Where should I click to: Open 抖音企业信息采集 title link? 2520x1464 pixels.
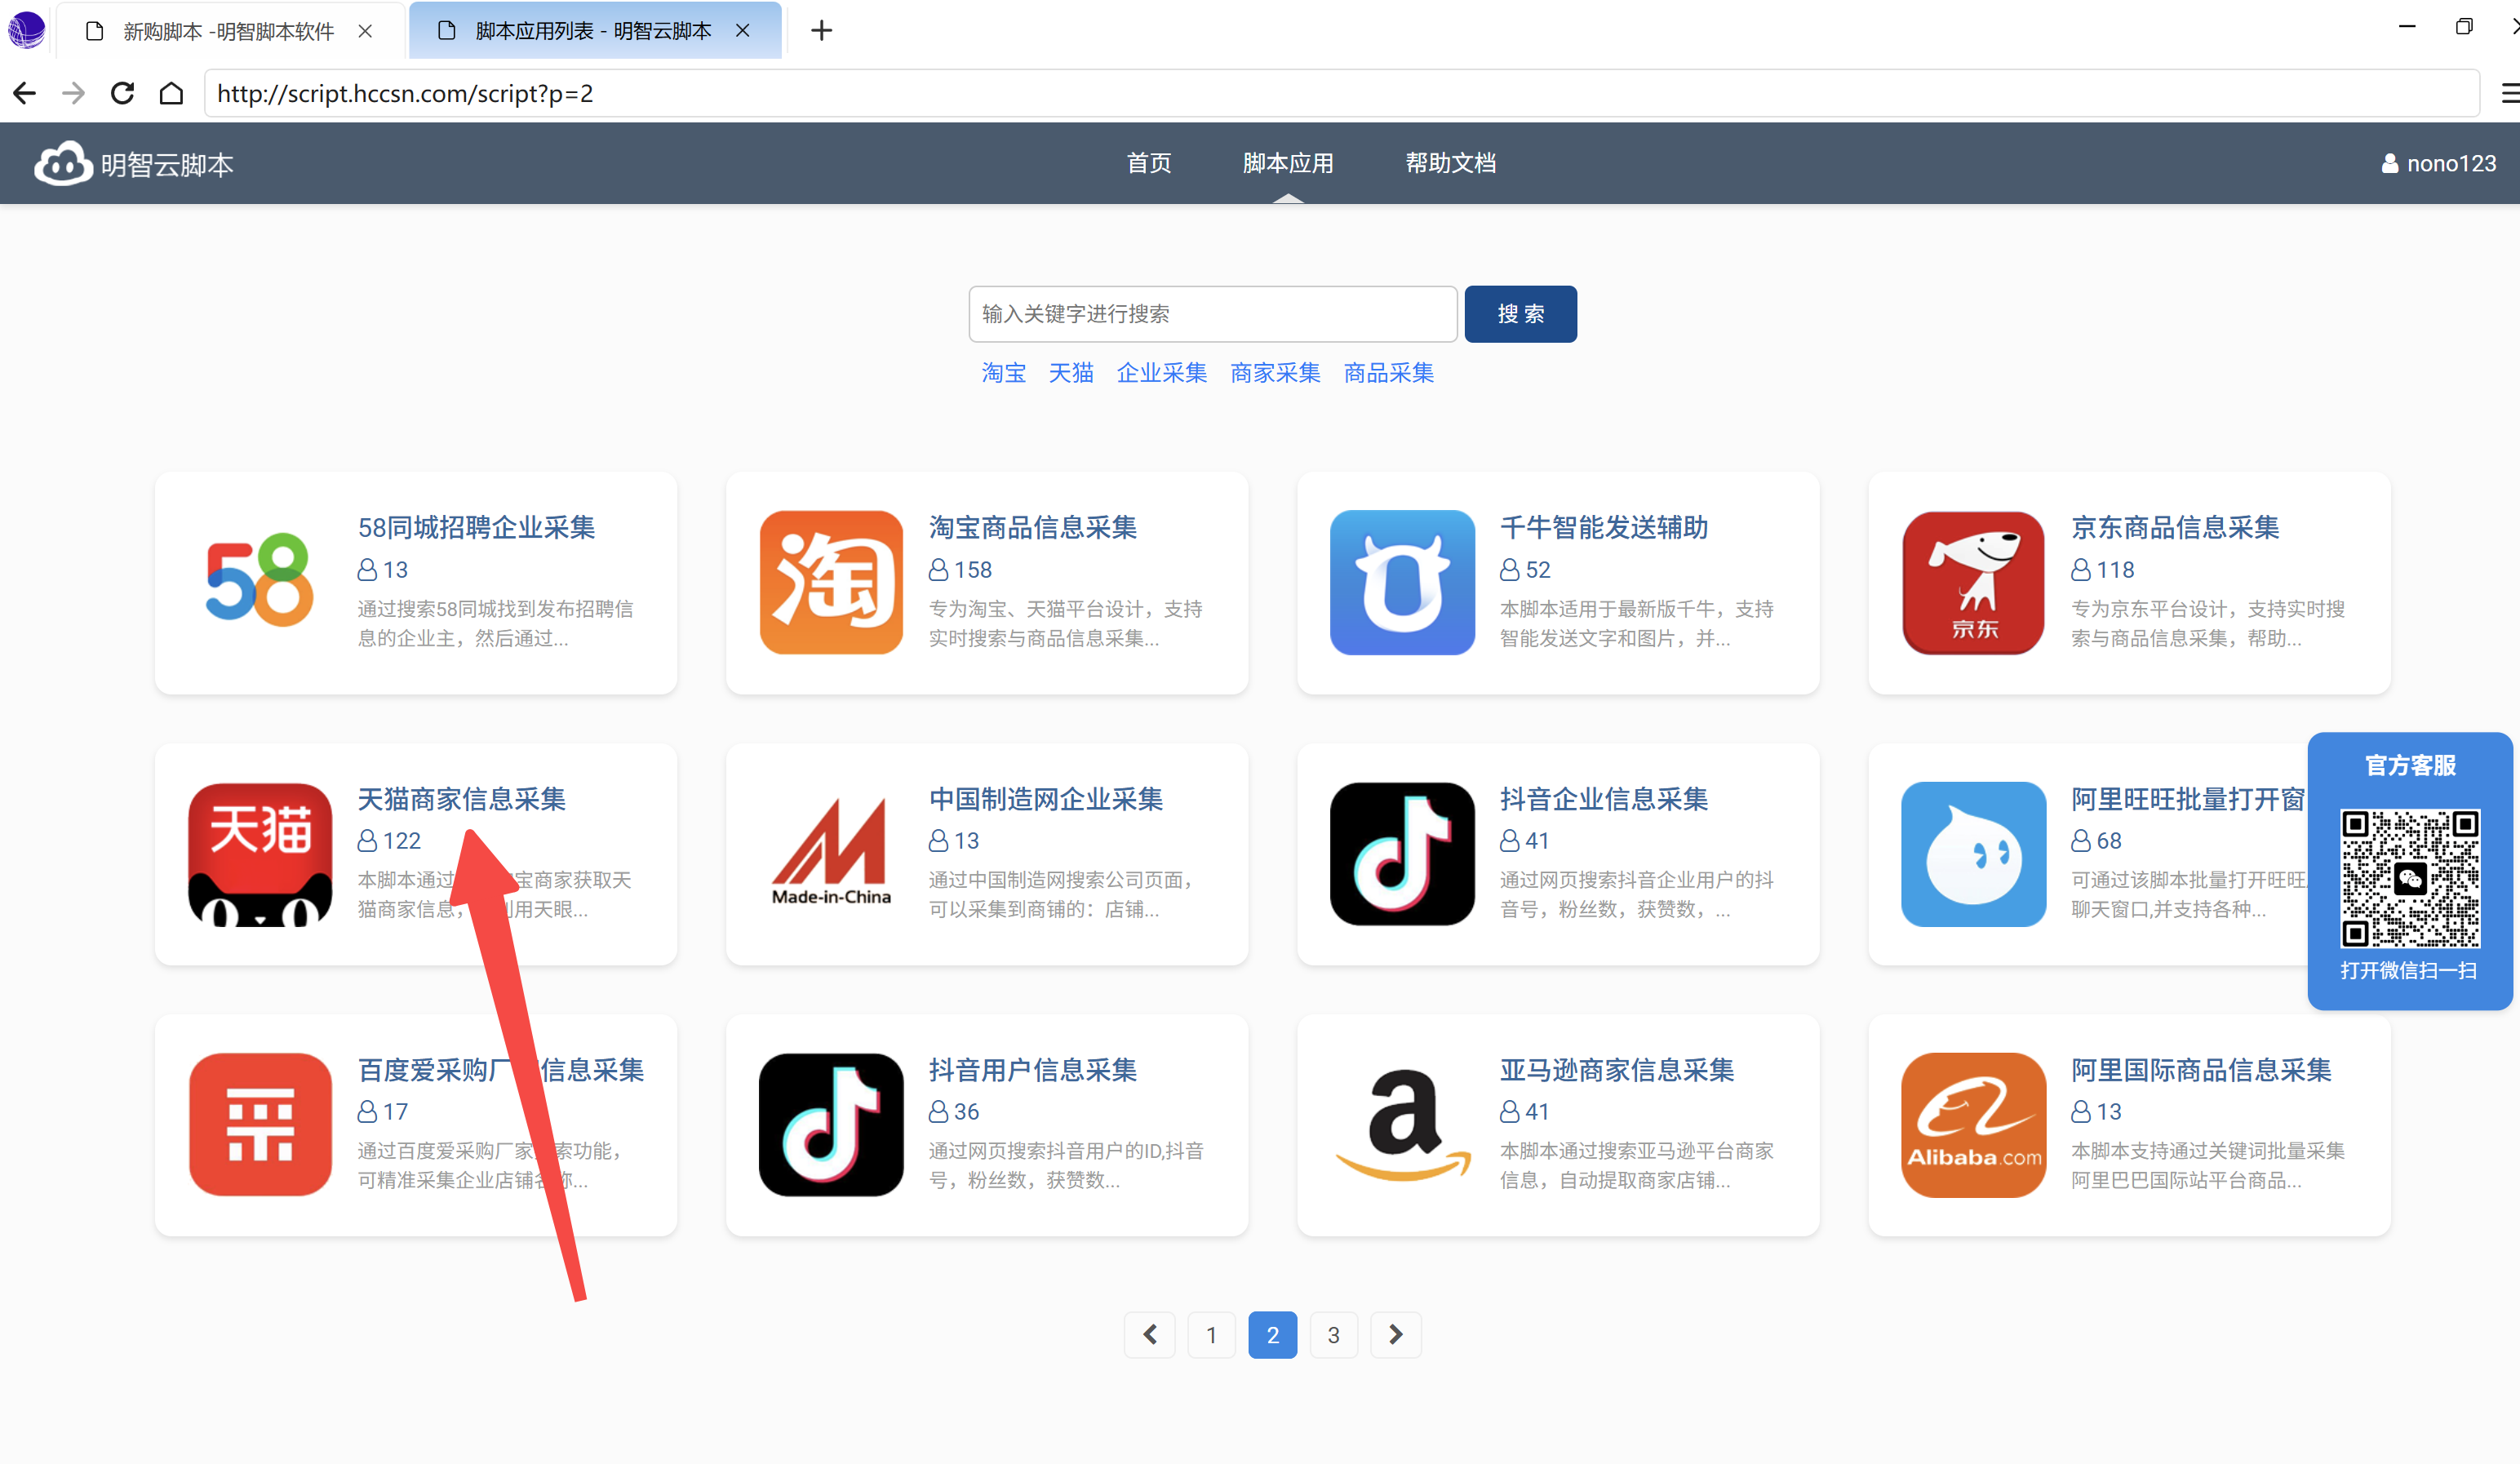[1603, 798]
